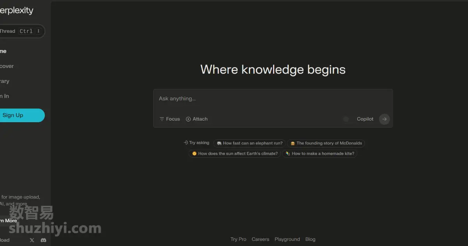Open the X (Twitter) icon link
The height and width of the screenshot is (246, 468).
point(32,240)
